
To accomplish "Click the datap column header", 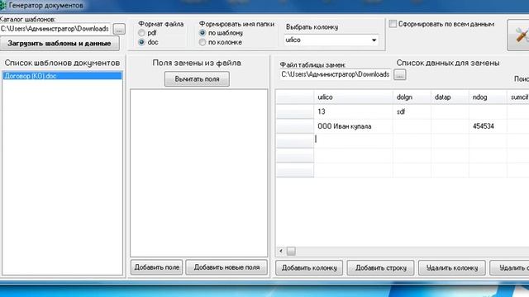I will pos(450,97).
